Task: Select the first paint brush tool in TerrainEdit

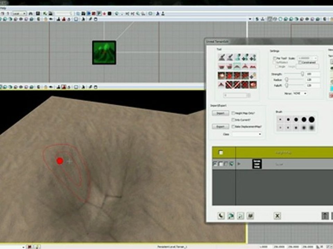Action: [222, 57]
